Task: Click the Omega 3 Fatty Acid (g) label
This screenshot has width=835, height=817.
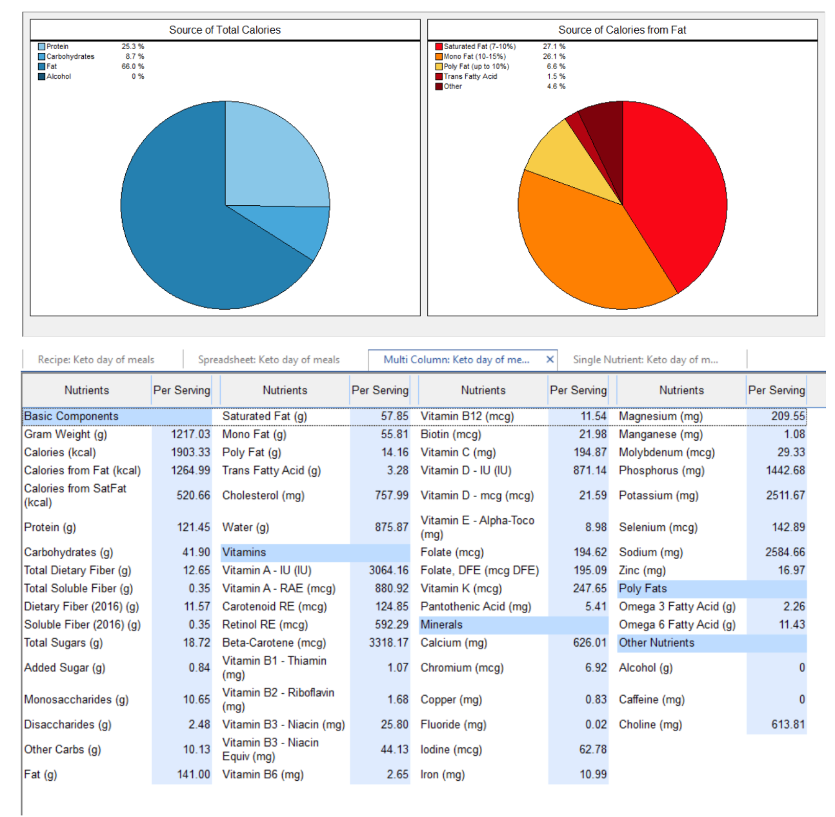Action: pos(677,607)
